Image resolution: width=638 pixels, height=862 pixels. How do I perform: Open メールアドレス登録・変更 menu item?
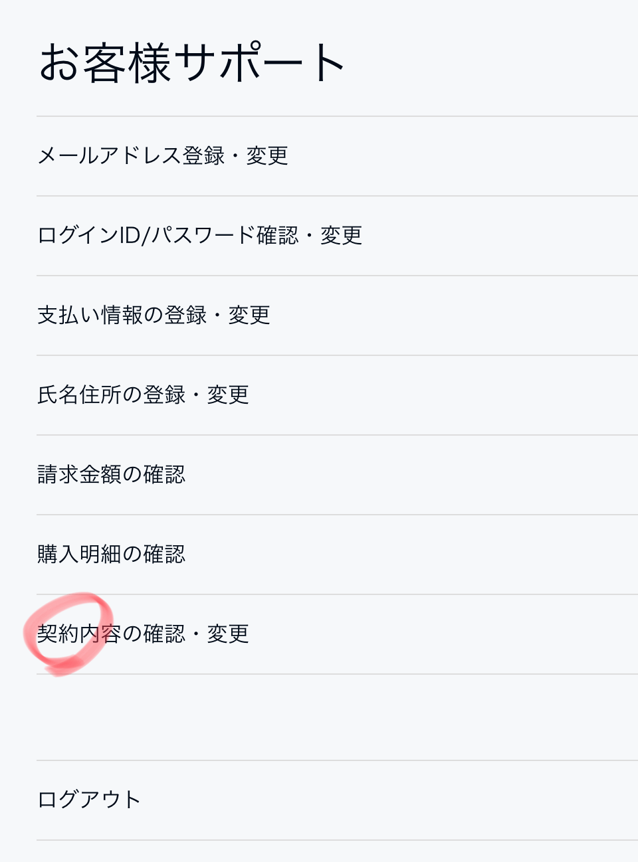click(x=337, y=156)
